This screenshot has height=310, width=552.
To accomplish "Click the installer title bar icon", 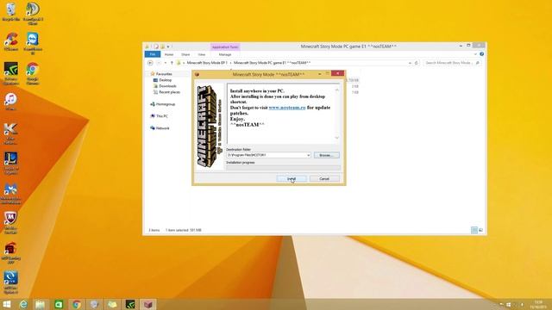I will coord(198,74).
